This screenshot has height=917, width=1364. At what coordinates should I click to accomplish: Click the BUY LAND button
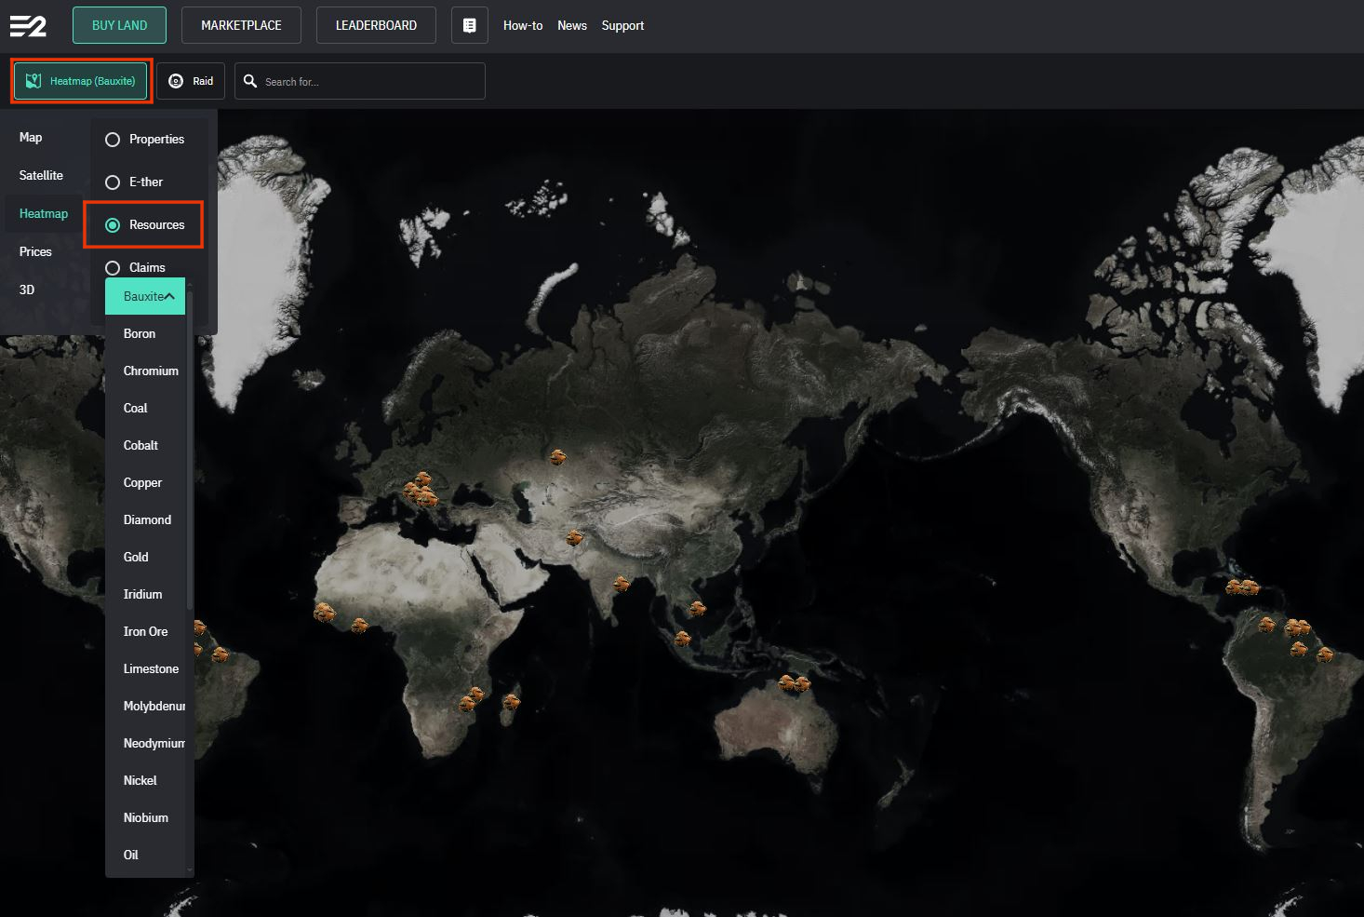[x=120, y=25]
